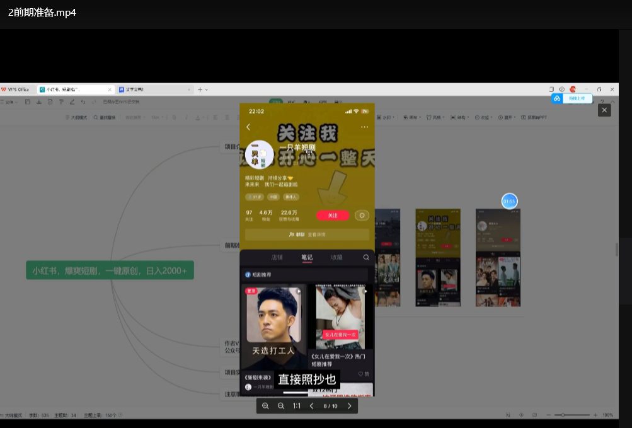Click the search icon in profile tabs
This screenshot has width=632, height=428.
click(x=366, y=257)
